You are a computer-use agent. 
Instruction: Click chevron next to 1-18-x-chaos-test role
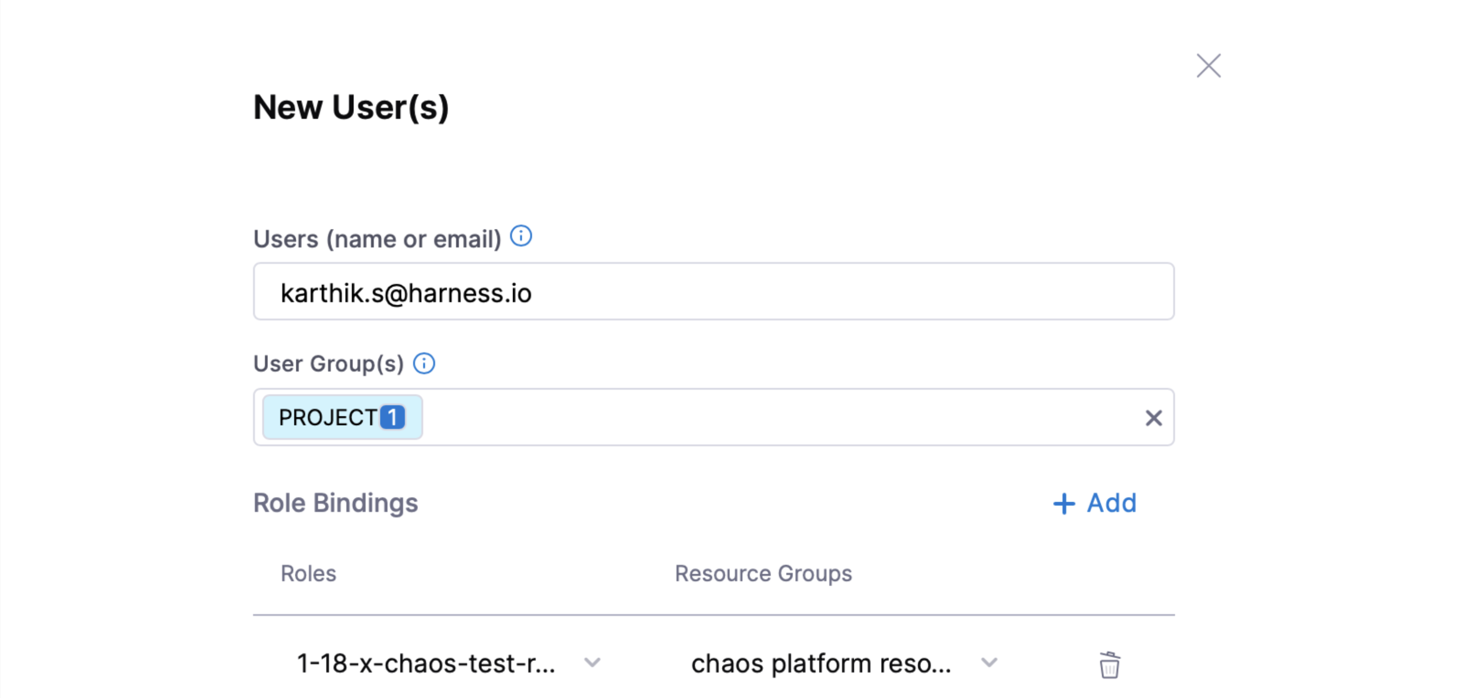pyautogui.click(x=592, y=662)
